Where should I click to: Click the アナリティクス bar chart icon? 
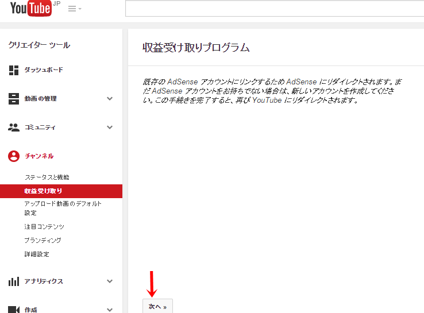coord(14,281)
